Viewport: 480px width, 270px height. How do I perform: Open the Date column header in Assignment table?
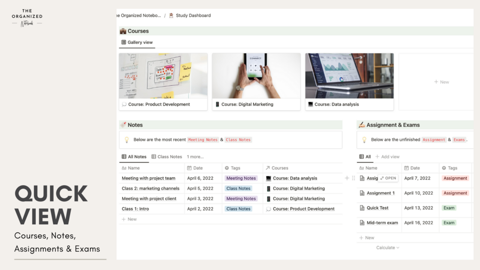click(x=420, y=168)
